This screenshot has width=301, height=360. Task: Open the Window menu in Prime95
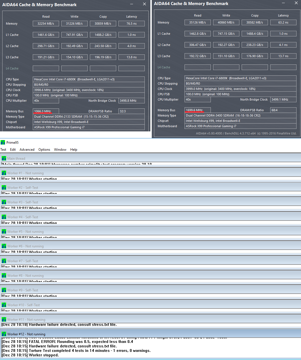60,150
